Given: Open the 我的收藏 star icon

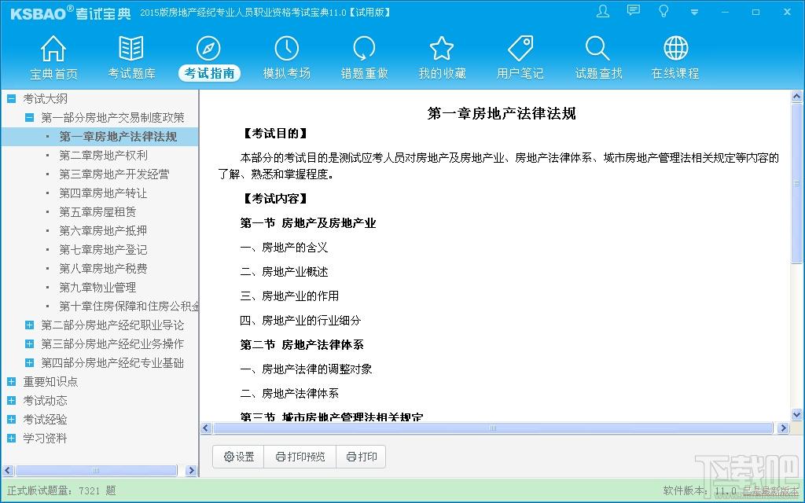Looking at the screenshot, I should click(442, 49).
